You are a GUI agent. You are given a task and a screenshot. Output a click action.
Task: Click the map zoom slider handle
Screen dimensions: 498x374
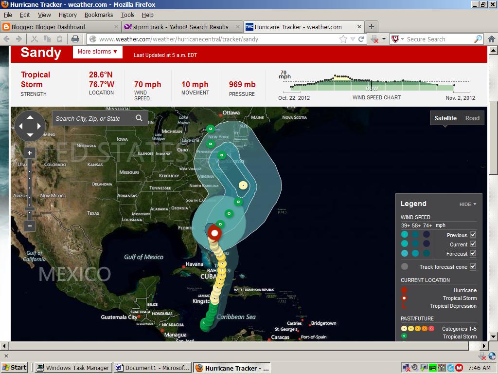coord(30,209)
